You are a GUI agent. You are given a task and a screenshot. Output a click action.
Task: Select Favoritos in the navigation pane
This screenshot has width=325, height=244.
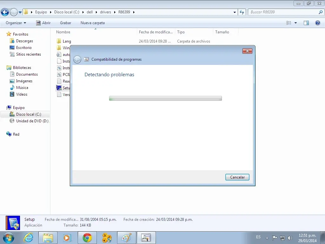17,34
